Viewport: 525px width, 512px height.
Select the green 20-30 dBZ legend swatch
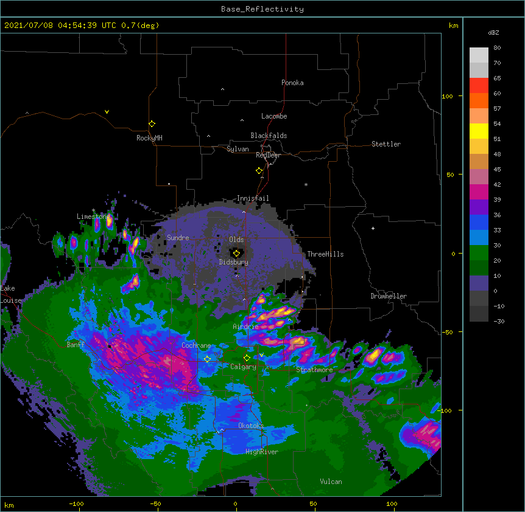point(479,253)
